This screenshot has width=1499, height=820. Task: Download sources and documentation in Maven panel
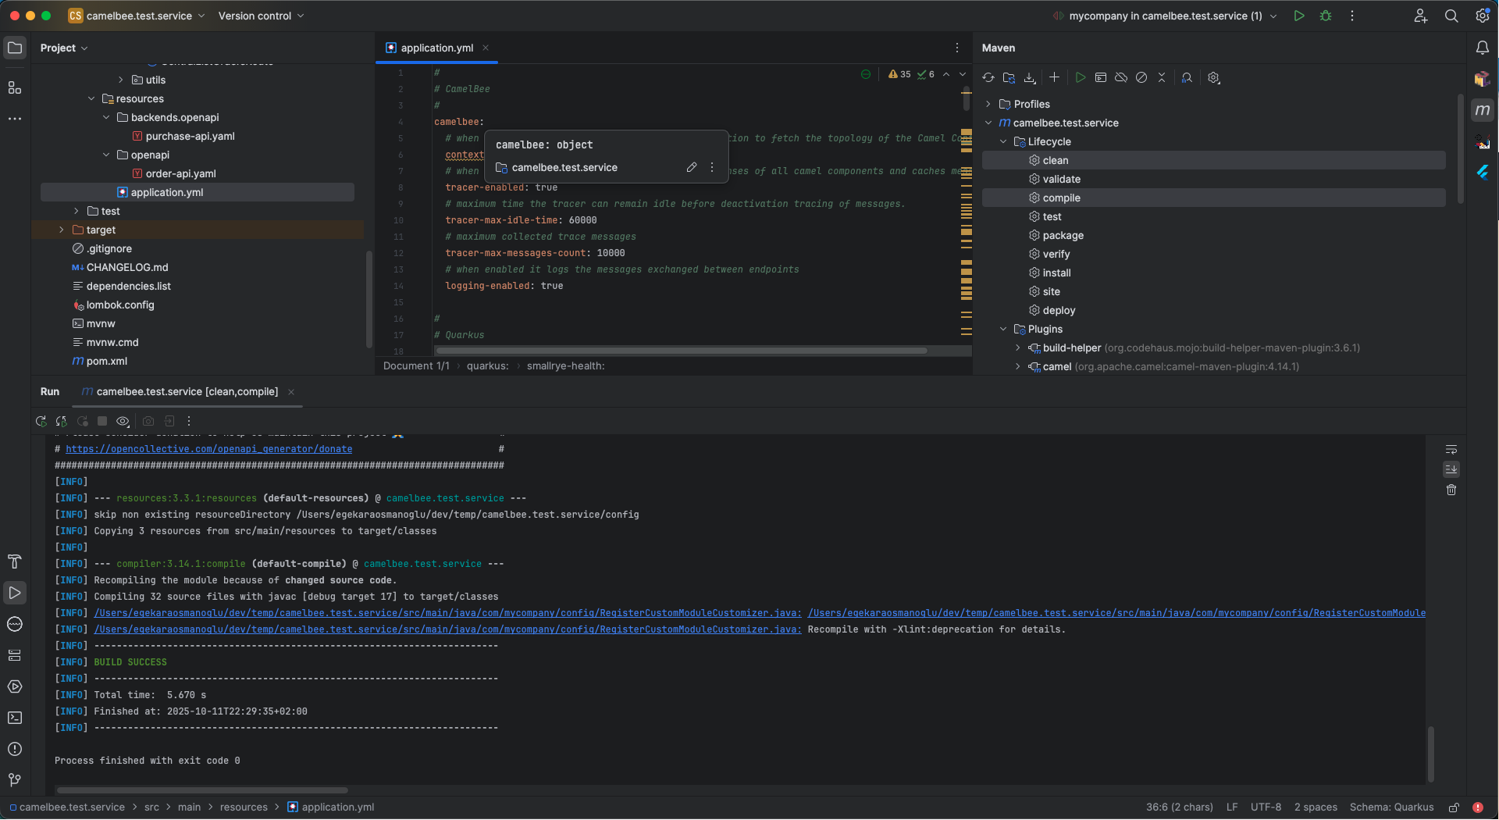coord(1029,77)
